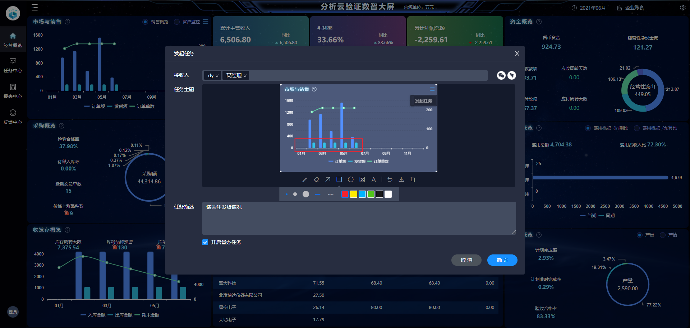Select the arrow annotation tool
Viewport: 690px width, 328px height.
(x=328, y=179)
